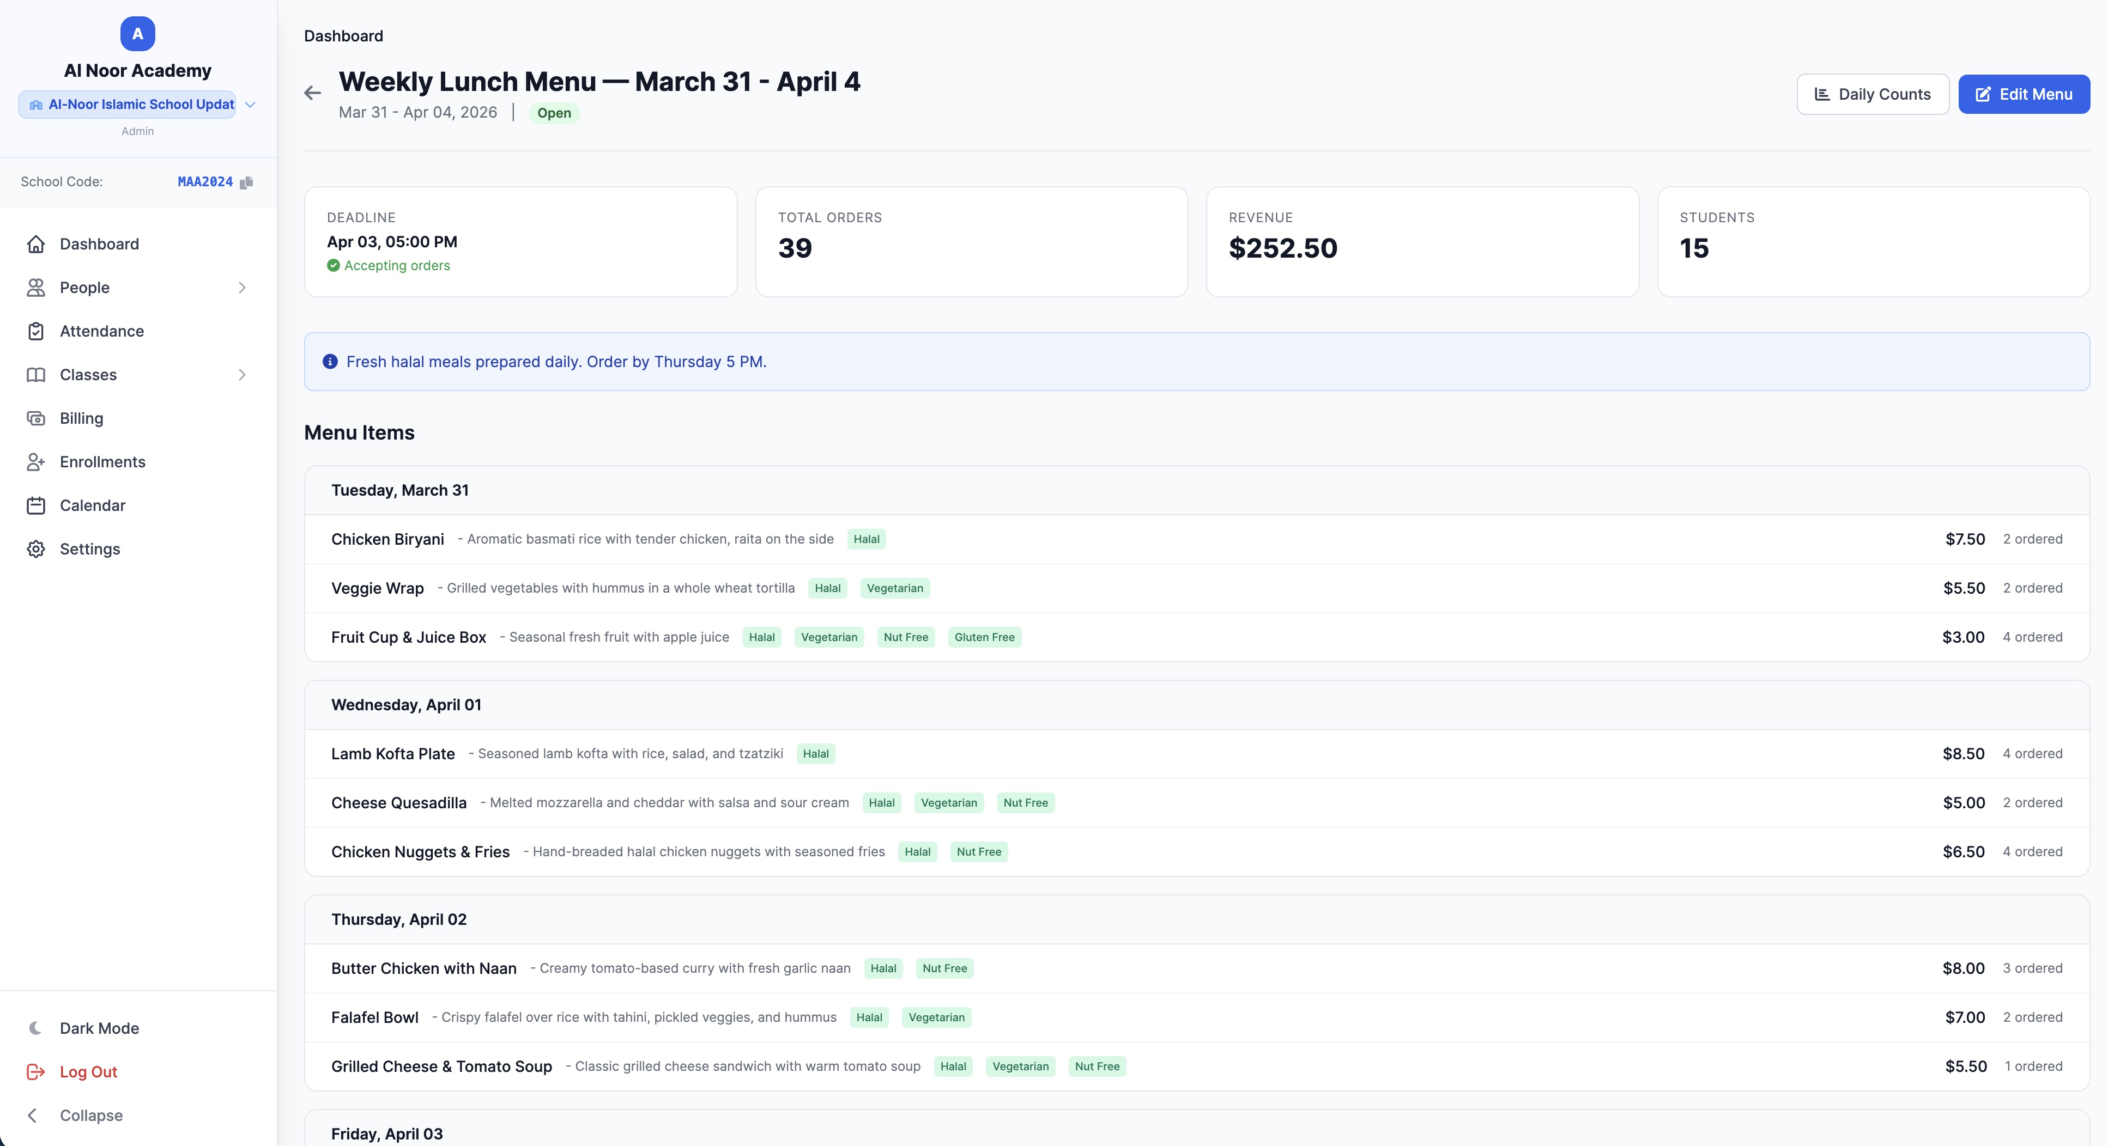The height and width of the screenshot is (1146, 2108).
Task: Open Attendance via clipboard icon
Action: tap(36, 331)
